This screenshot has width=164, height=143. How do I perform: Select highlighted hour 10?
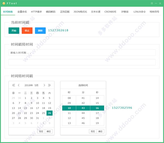coord(69,108)
